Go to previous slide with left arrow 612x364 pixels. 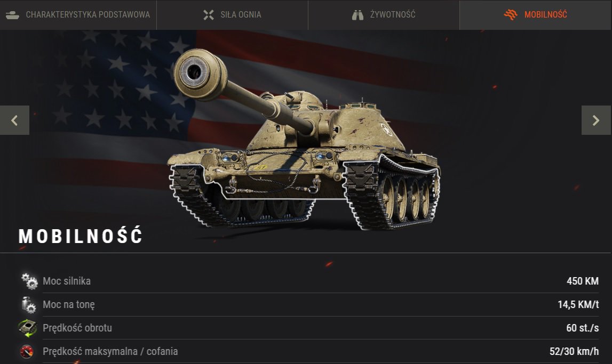14,120
